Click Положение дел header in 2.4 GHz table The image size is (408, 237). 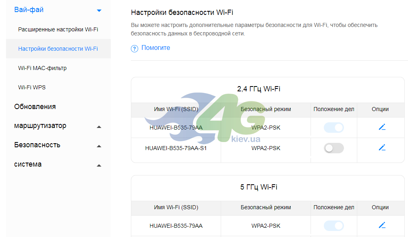tap(334, 109)
